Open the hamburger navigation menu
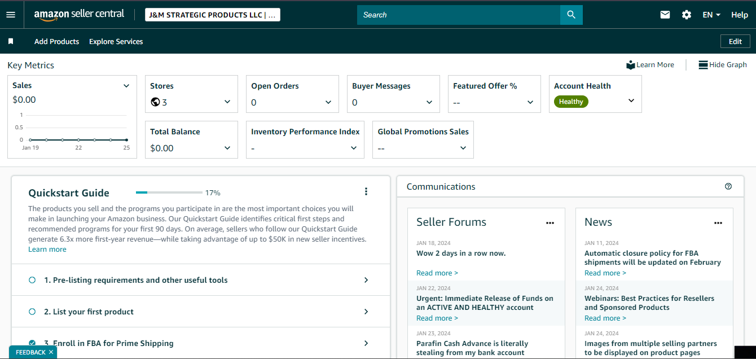Image resolution: width=756 pixels, height=359 pixels. (11, 15)
